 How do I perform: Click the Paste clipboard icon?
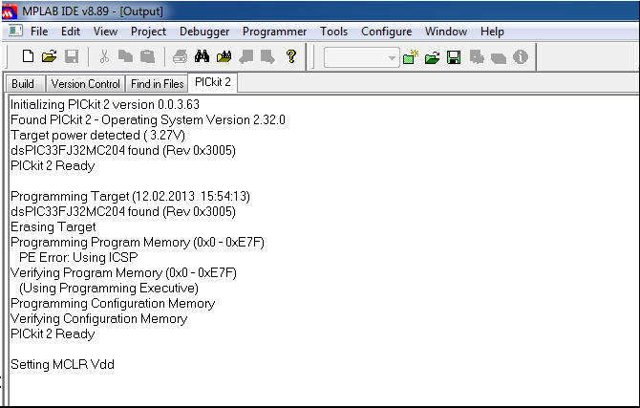[147, 56]
